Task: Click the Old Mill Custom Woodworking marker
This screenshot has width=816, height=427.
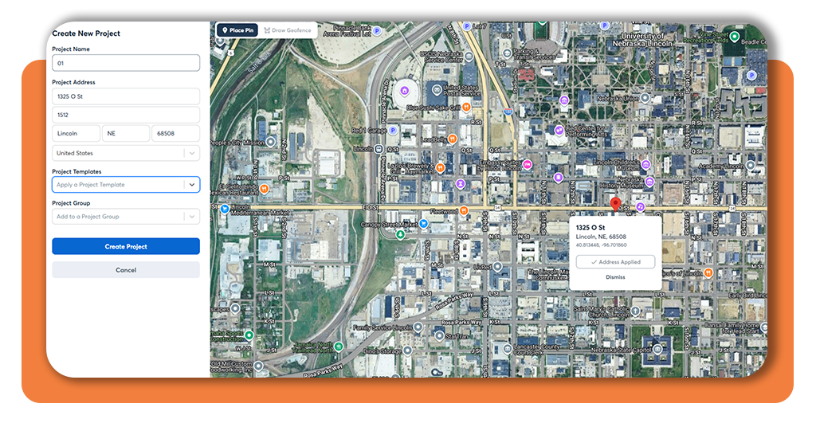Action: tap(258, 366)
